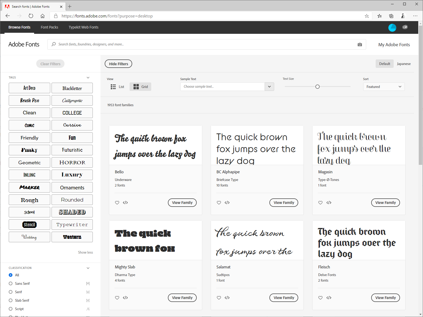This screenshot has width=423, height=317.
Task: Open browser settings and more menu
Action: [415, 16]
